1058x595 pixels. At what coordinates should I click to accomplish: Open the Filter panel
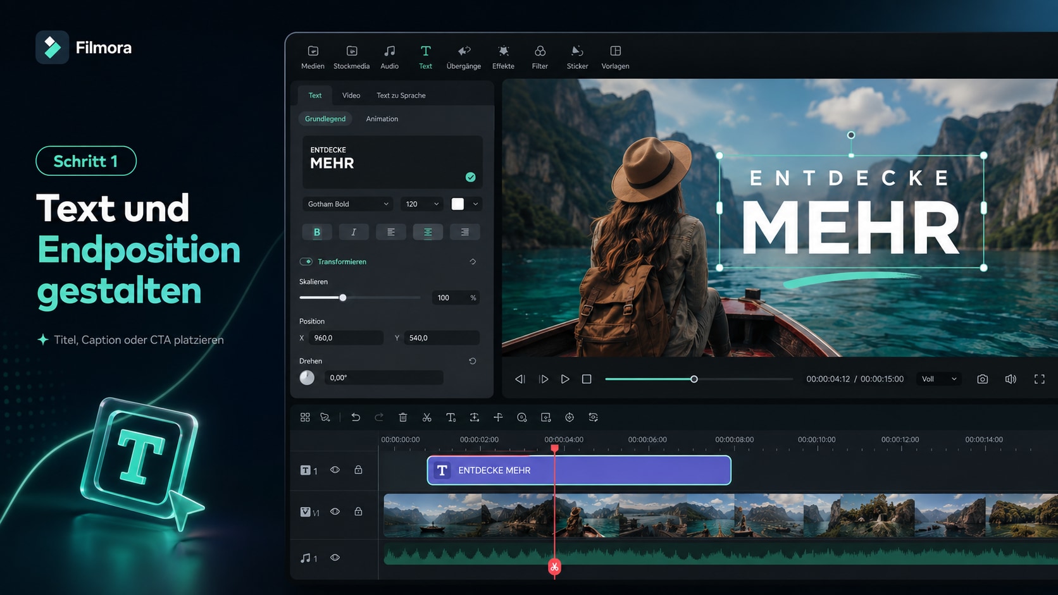pyautogui.click(x=540, y=57)
